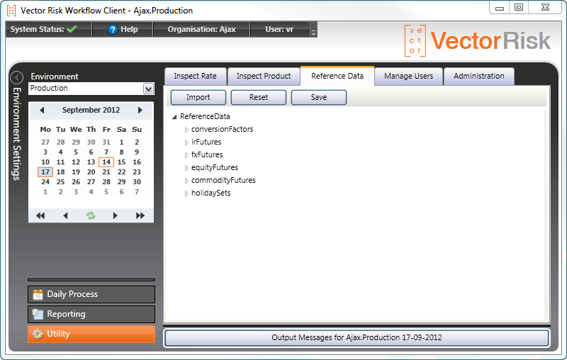
Task: Click the Help text label
Action: click(x=129, y=29)
